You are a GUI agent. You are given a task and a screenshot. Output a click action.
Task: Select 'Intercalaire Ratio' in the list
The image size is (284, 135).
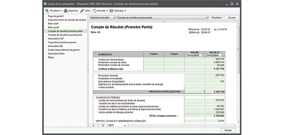[56, 54]
